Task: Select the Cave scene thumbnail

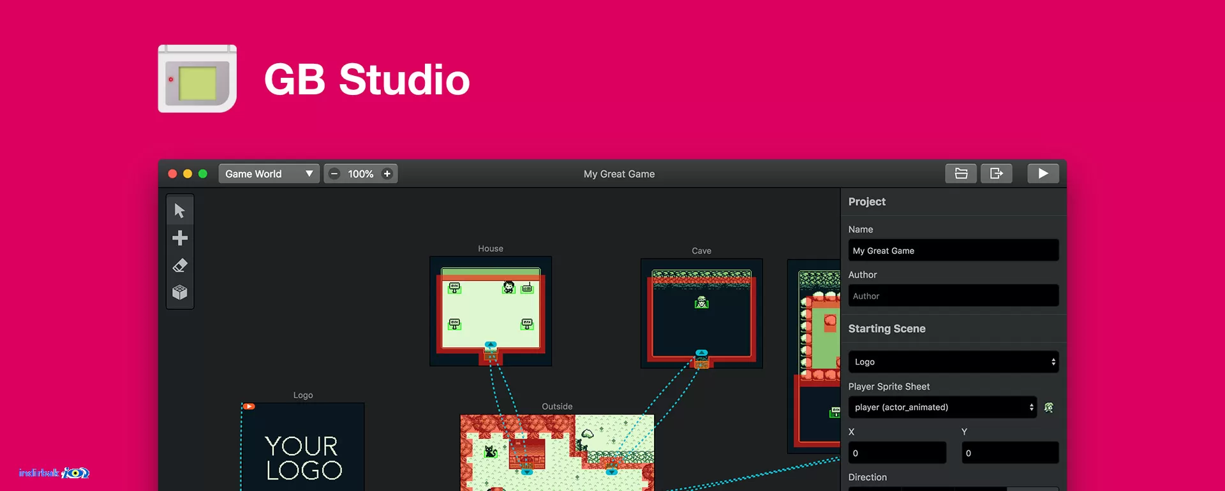Action: tap(702, 313)
